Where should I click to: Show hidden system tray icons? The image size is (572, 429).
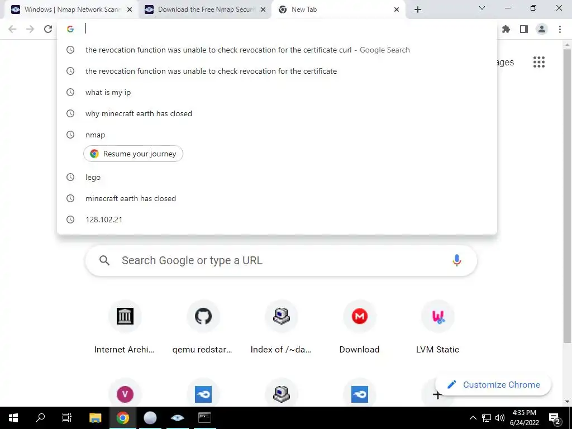[x=473, y=418]
